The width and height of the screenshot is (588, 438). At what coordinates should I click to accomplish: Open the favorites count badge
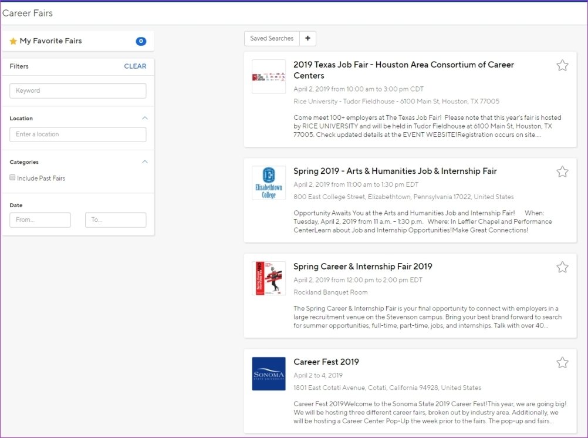141,41
